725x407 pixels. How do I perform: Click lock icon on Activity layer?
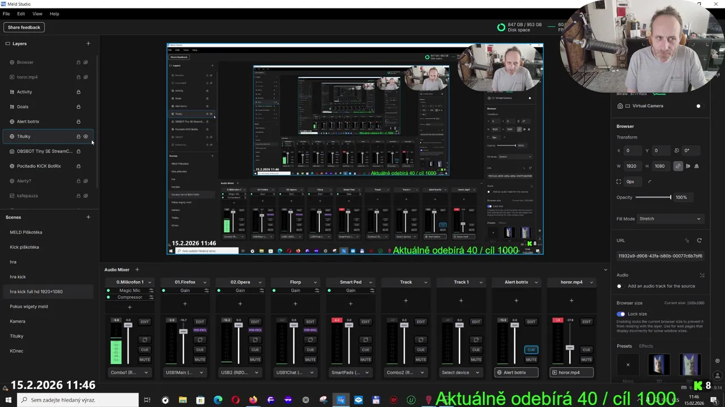[78, 92]
